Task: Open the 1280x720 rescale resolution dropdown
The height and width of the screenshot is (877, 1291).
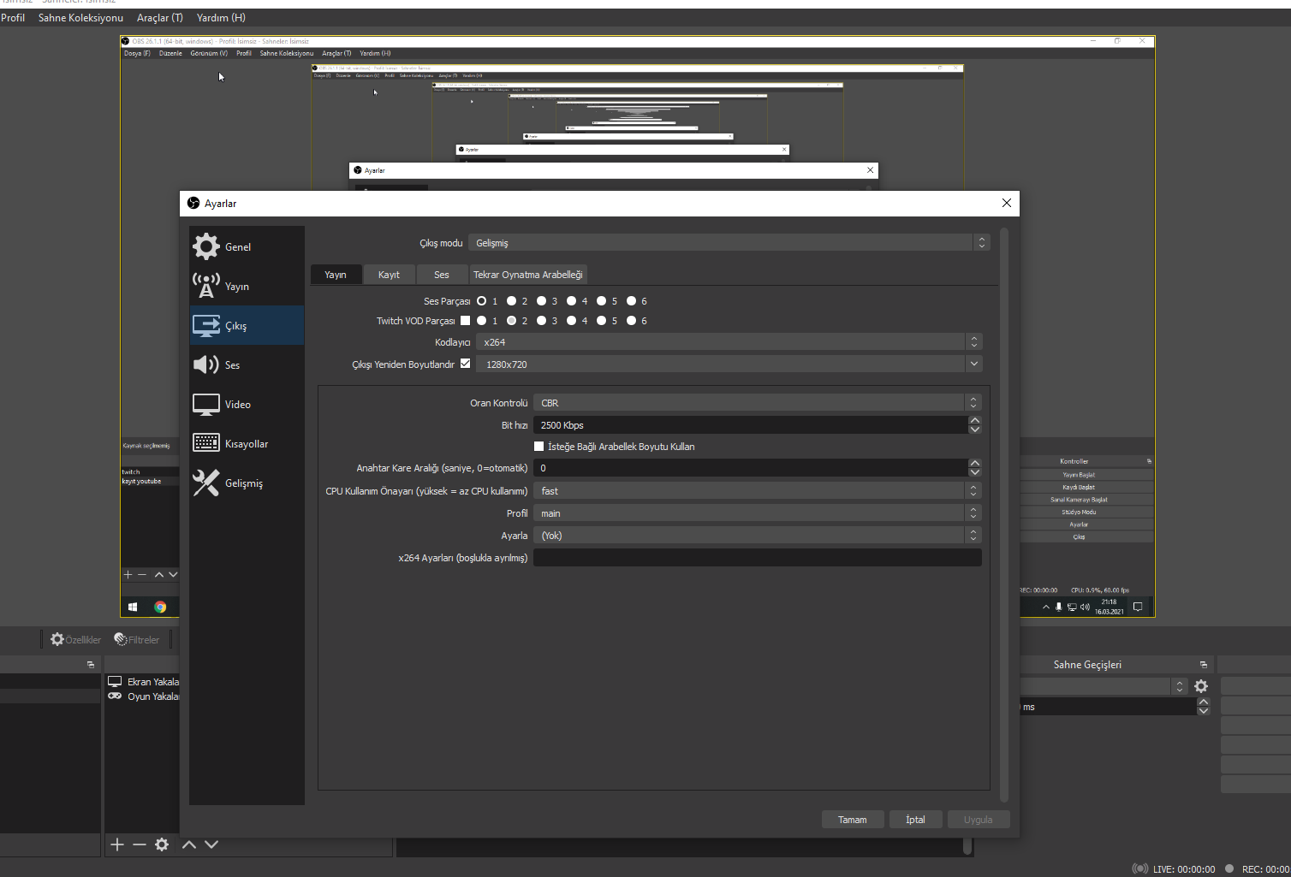Action: pos(729,364)
